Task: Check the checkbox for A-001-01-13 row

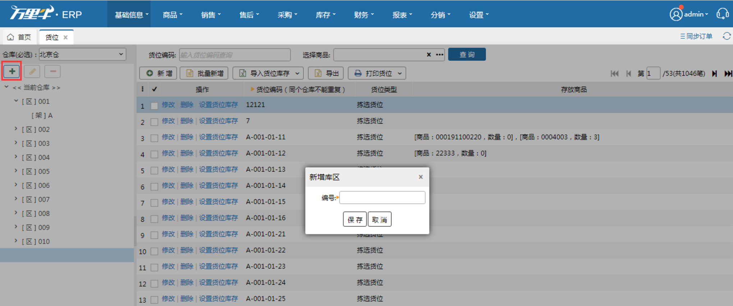Action: coord(154,170)
